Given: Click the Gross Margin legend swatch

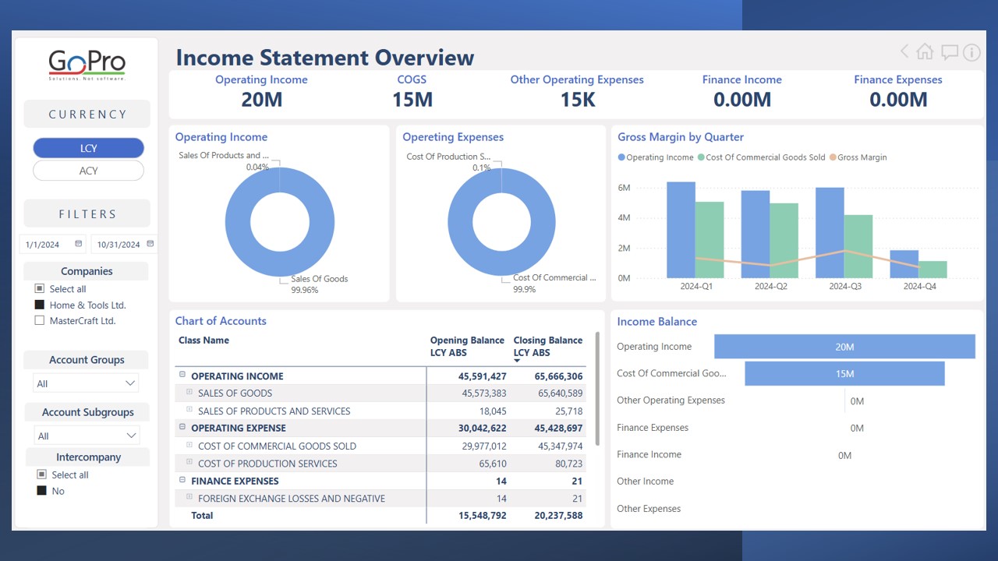Looking at the screenshot, I should pyautogui.click(x=833, y=157).
